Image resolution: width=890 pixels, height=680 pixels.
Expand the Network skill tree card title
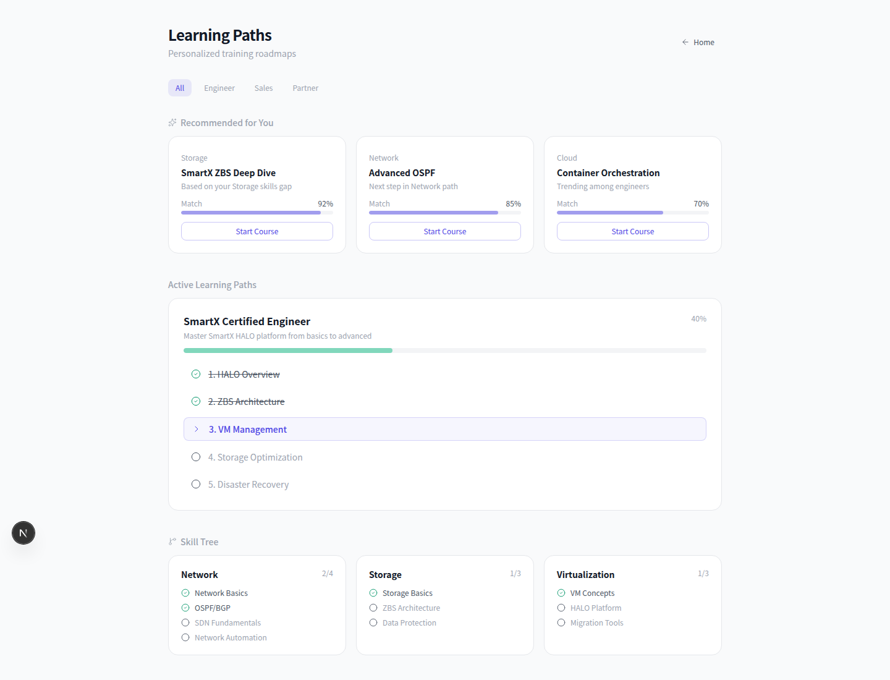point(200,575)
